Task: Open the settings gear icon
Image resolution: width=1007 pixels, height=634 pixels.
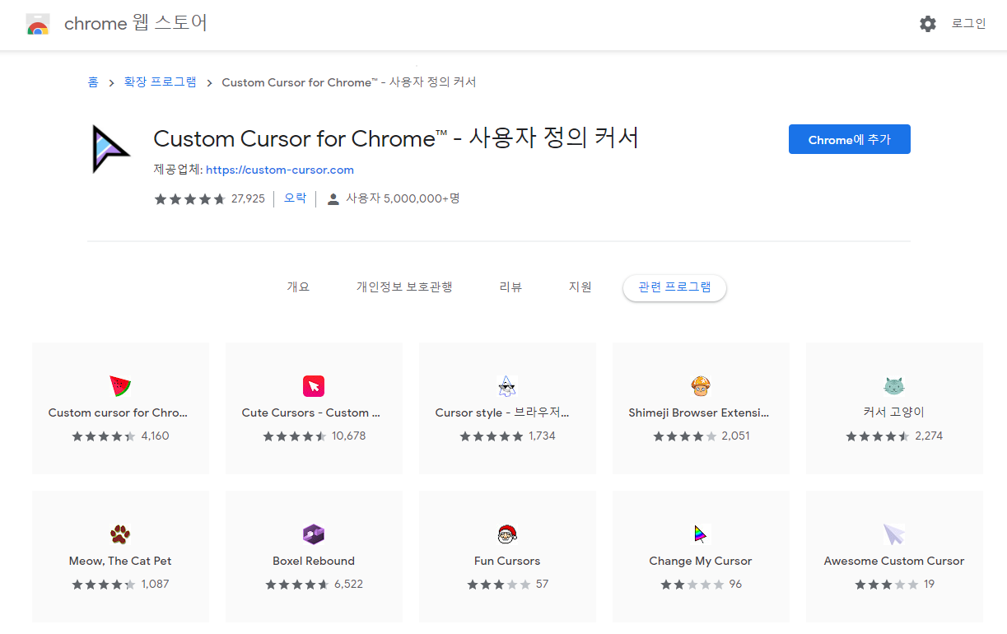Action: [x=928, y=24]
